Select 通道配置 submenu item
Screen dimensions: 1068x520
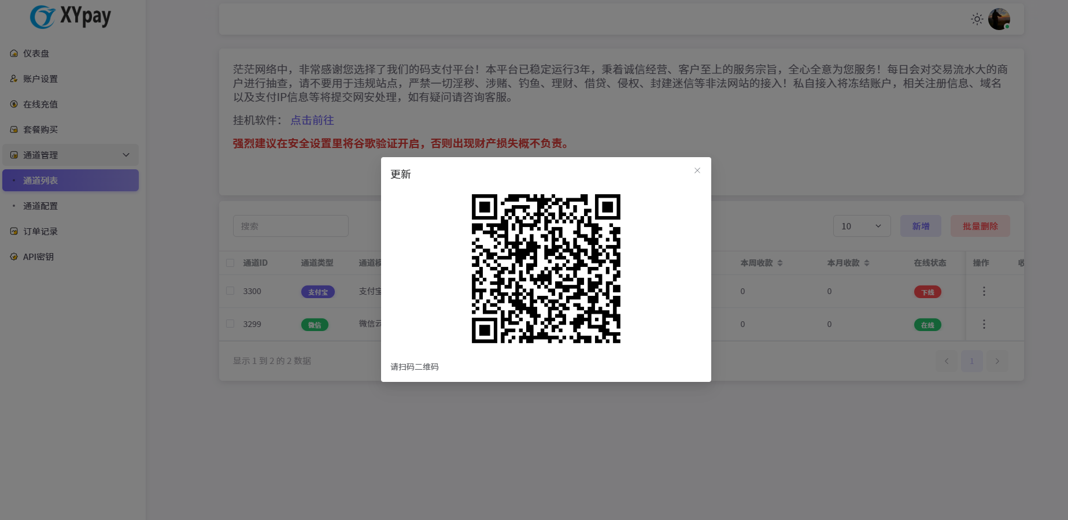[40, 206]
